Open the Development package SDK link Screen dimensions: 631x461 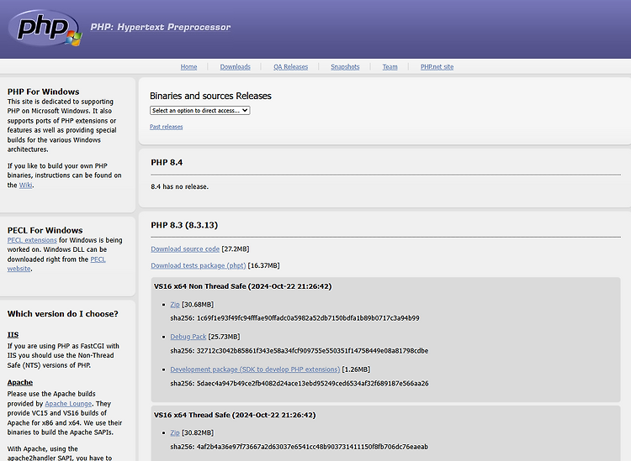255,369
